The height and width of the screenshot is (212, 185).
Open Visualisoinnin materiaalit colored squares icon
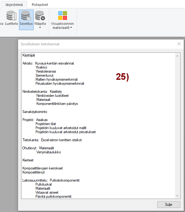click(63, 16)
